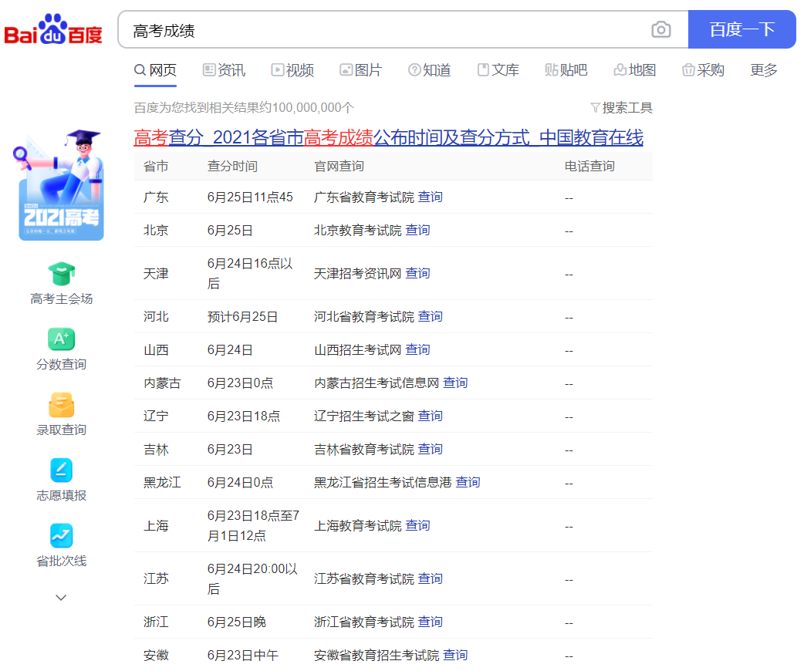Select the 预计6月25日 time cell
The image size is (804, 671).
[242, 316]
